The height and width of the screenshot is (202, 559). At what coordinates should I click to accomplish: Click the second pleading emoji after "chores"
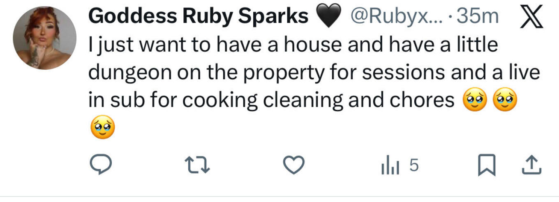pos(505,101)
